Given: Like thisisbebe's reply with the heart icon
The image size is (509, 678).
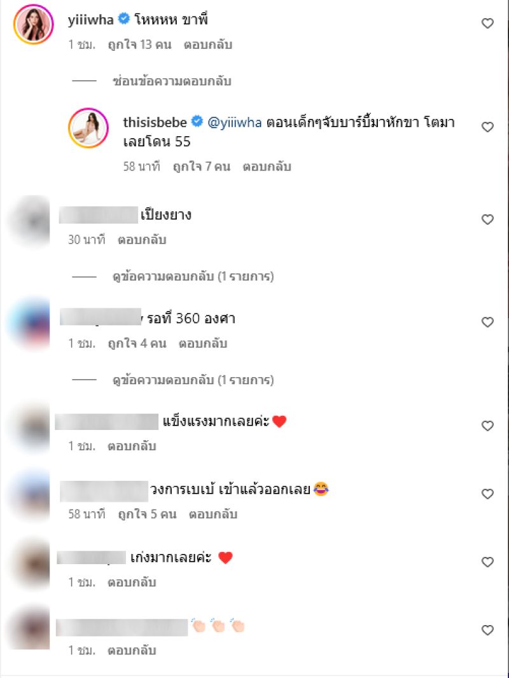Looking at the screenshot, I should [x=487, y=127].
